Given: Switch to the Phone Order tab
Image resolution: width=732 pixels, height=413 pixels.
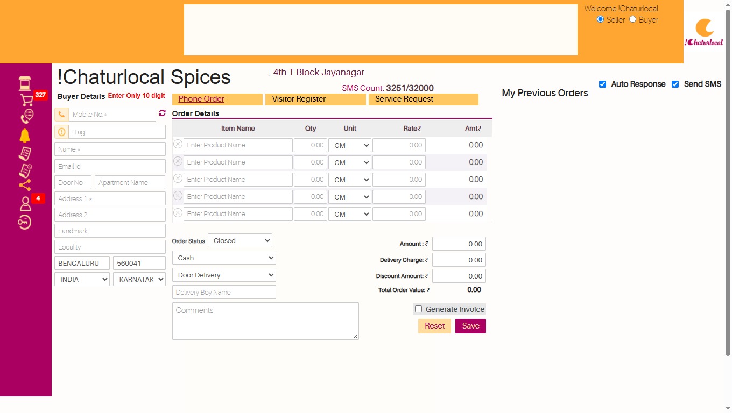Looking at the screenshot, I should (x=217, y=99).
